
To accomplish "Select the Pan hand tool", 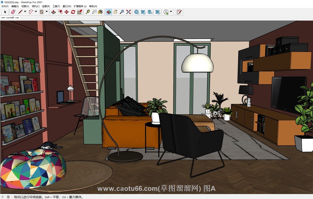I will [115, 12].
